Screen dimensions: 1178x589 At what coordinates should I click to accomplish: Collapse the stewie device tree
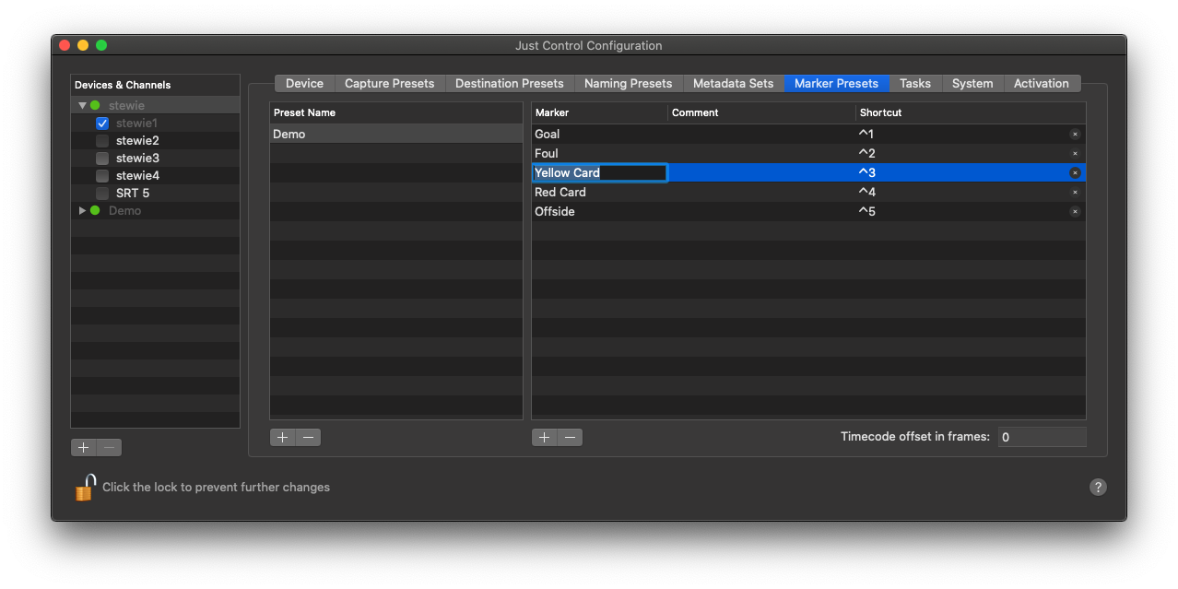[x=82, y=105]
